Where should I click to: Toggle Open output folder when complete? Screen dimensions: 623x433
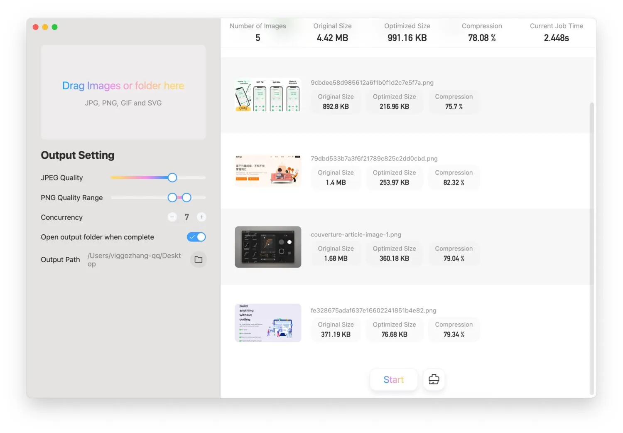pos(196,237)
